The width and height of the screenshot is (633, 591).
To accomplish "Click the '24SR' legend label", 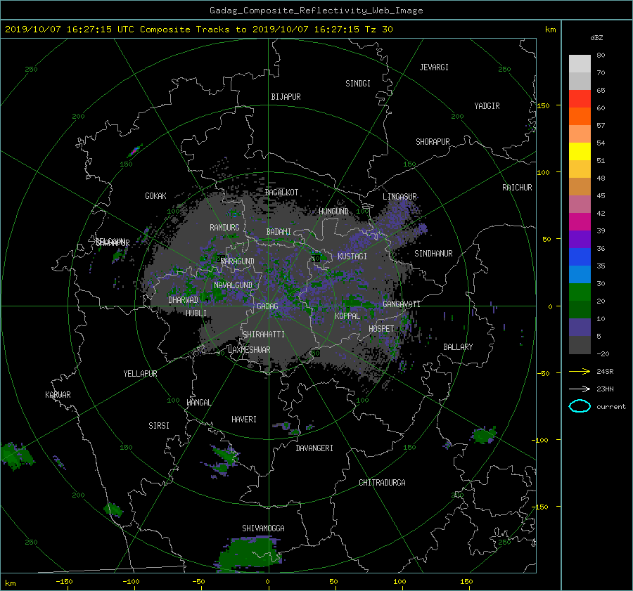I will (605, 372).
